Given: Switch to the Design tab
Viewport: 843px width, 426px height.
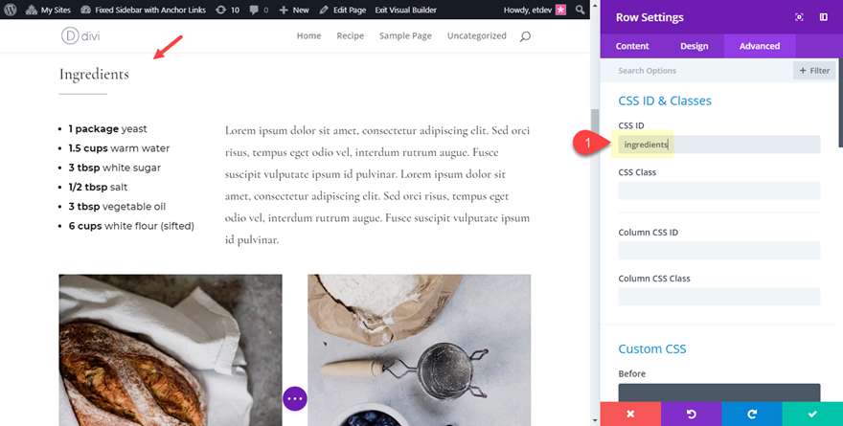Looking at the screenshot, I should click(x=695, y=46).
